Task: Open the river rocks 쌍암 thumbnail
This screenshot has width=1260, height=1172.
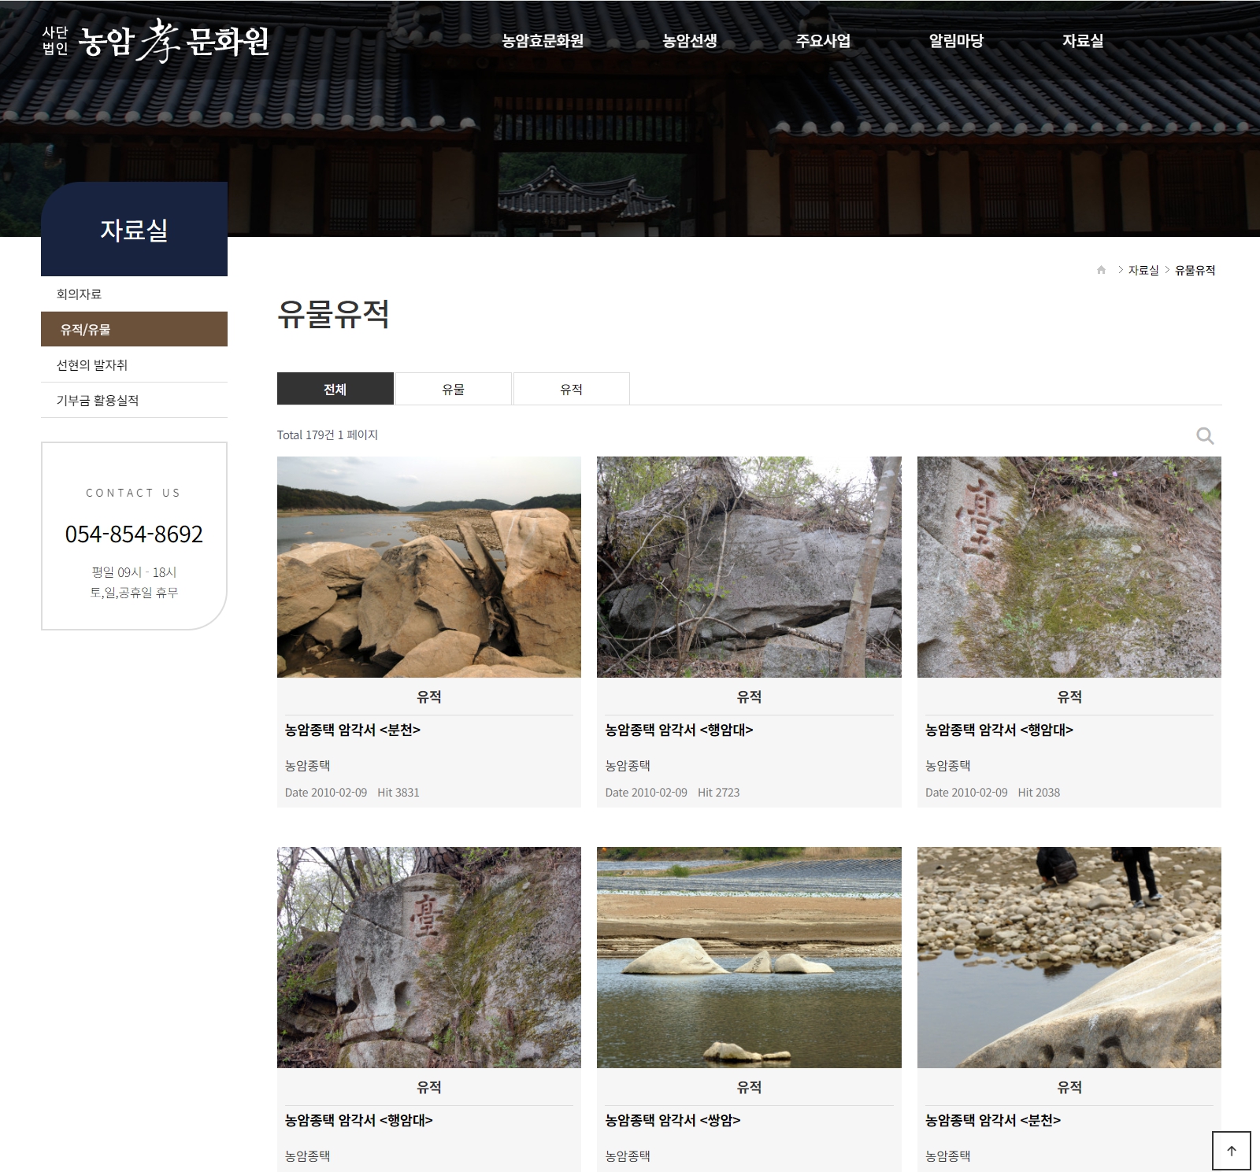Action: click(x=749, y=957)
